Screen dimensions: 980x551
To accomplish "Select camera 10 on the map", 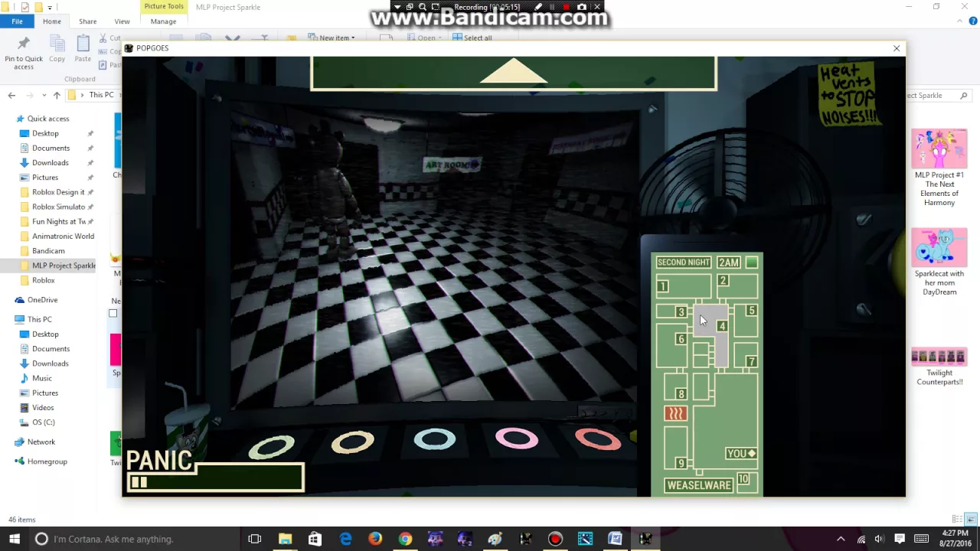I will coord(743,479).
